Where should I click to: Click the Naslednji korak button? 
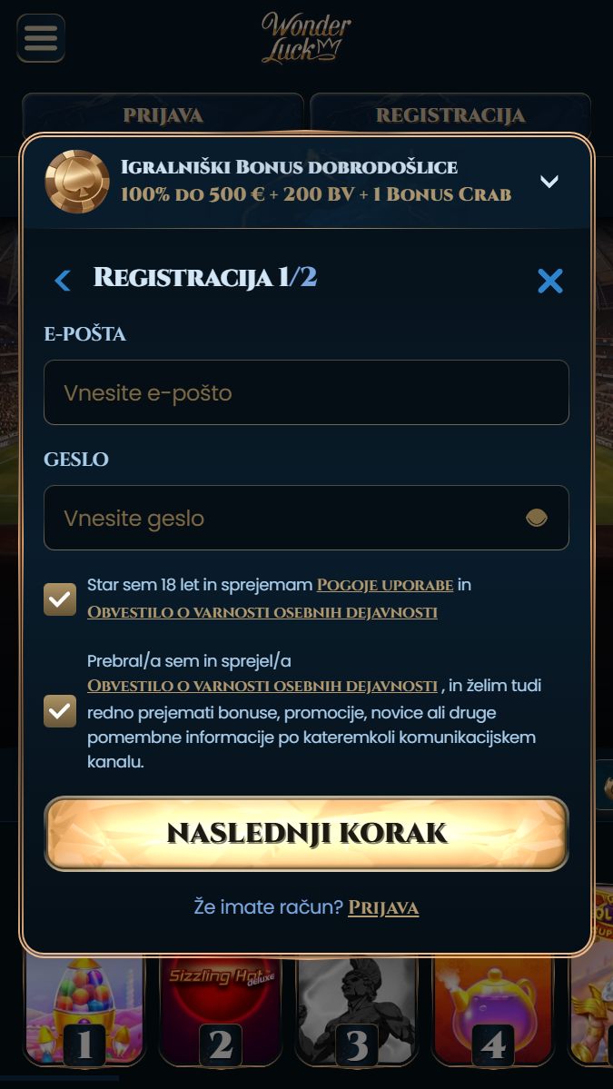(306, 834)
